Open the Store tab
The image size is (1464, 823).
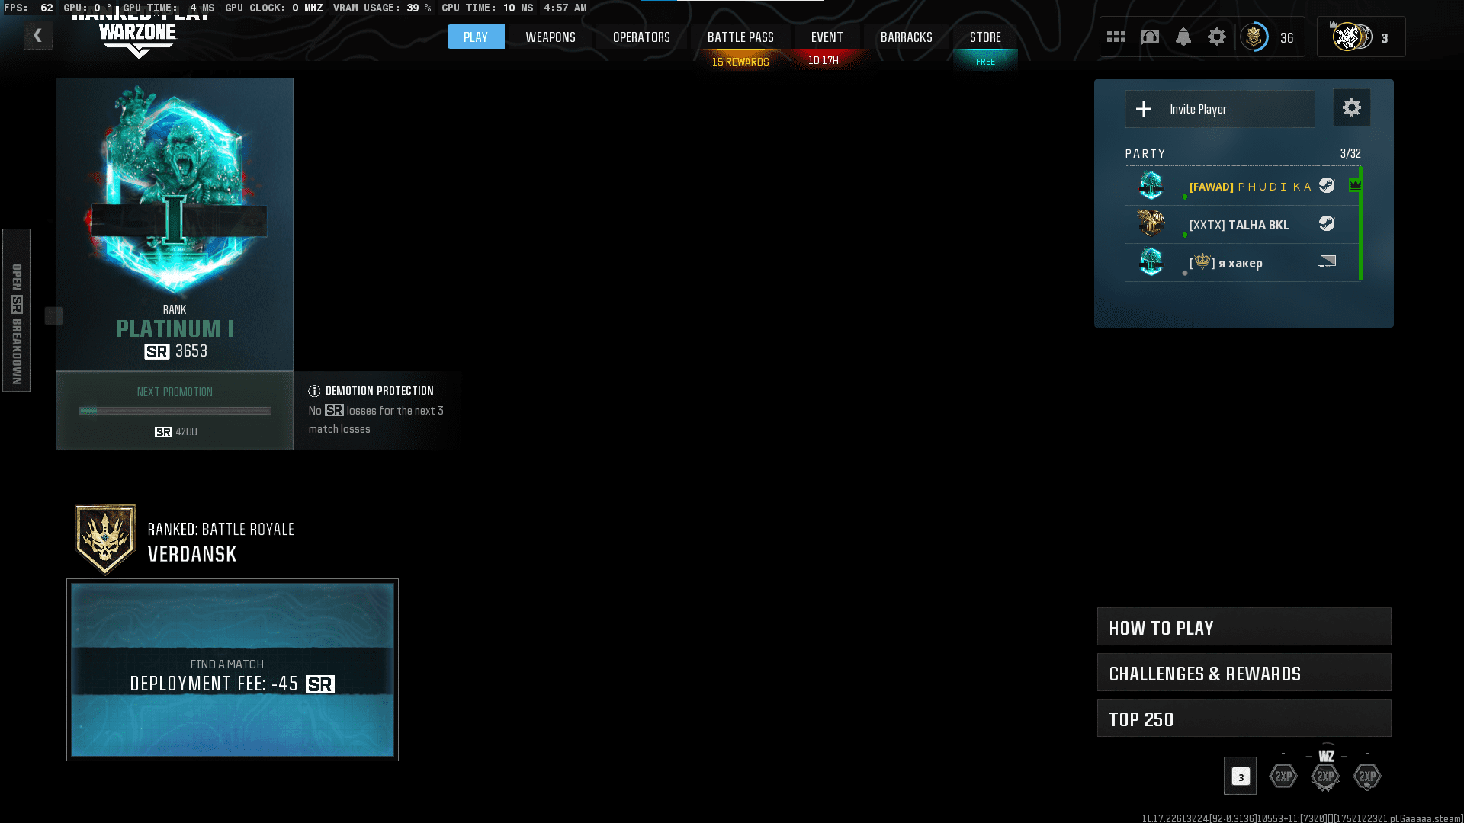click(x=984, y=37)
